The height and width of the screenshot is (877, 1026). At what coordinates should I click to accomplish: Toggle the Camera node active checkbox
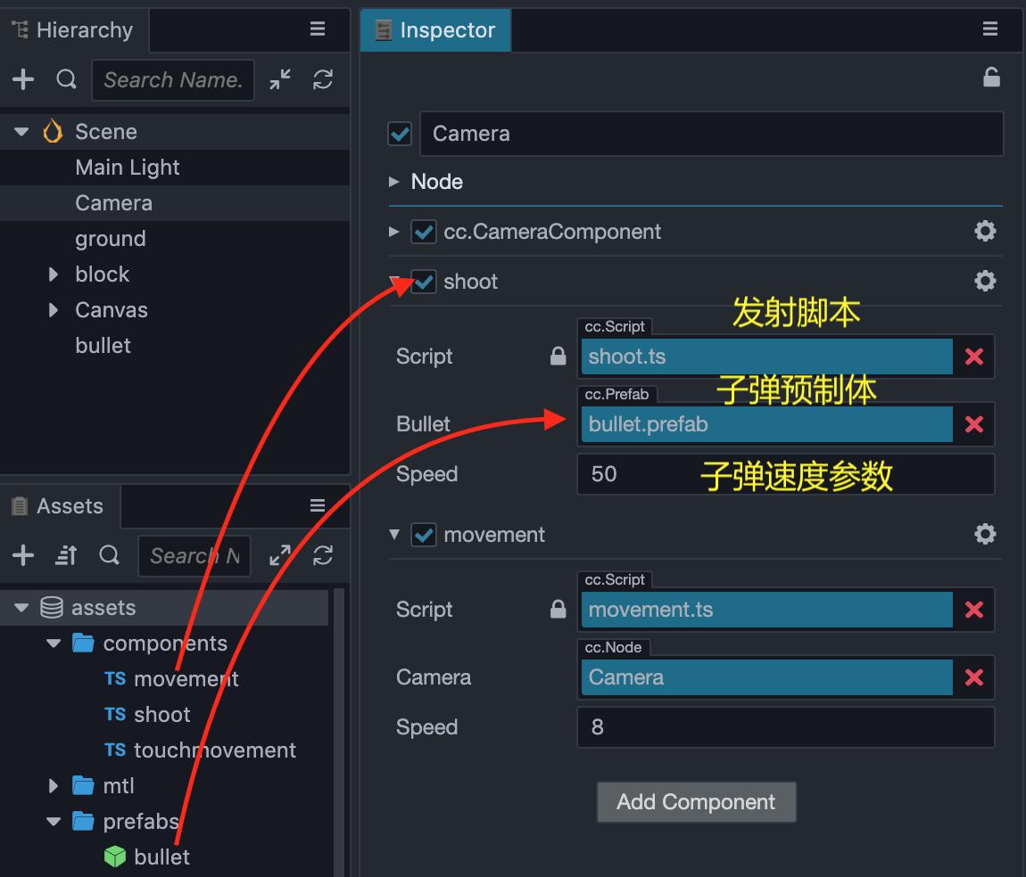point(399,134)
